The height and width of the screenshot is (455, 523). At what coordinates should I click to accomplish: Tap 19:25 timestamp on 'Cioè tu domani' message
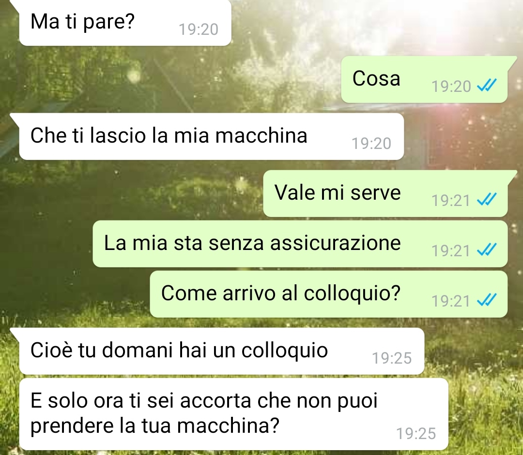pyautogui.click(x=392, y=358)
